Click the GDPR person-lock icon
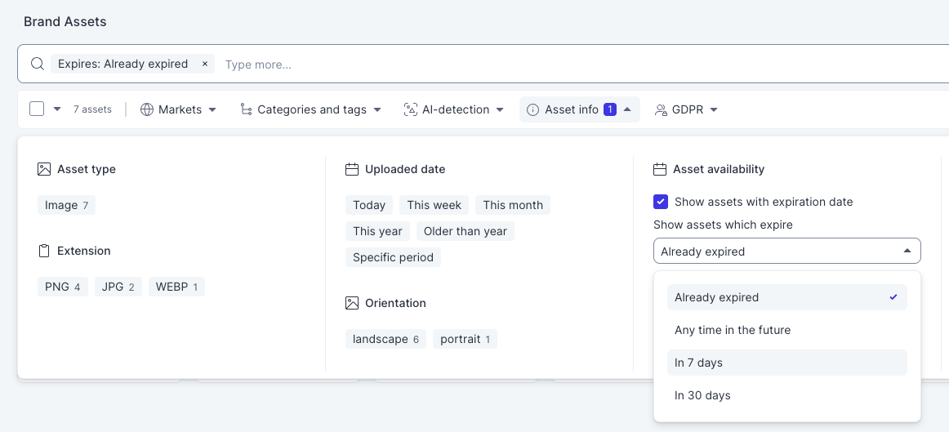Viewport: 949px width, 432px height. pos(661,109)
